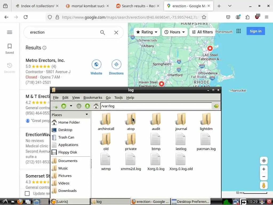Open the atop folder
Screen dimensions: 273x205
tap(131, 122)
